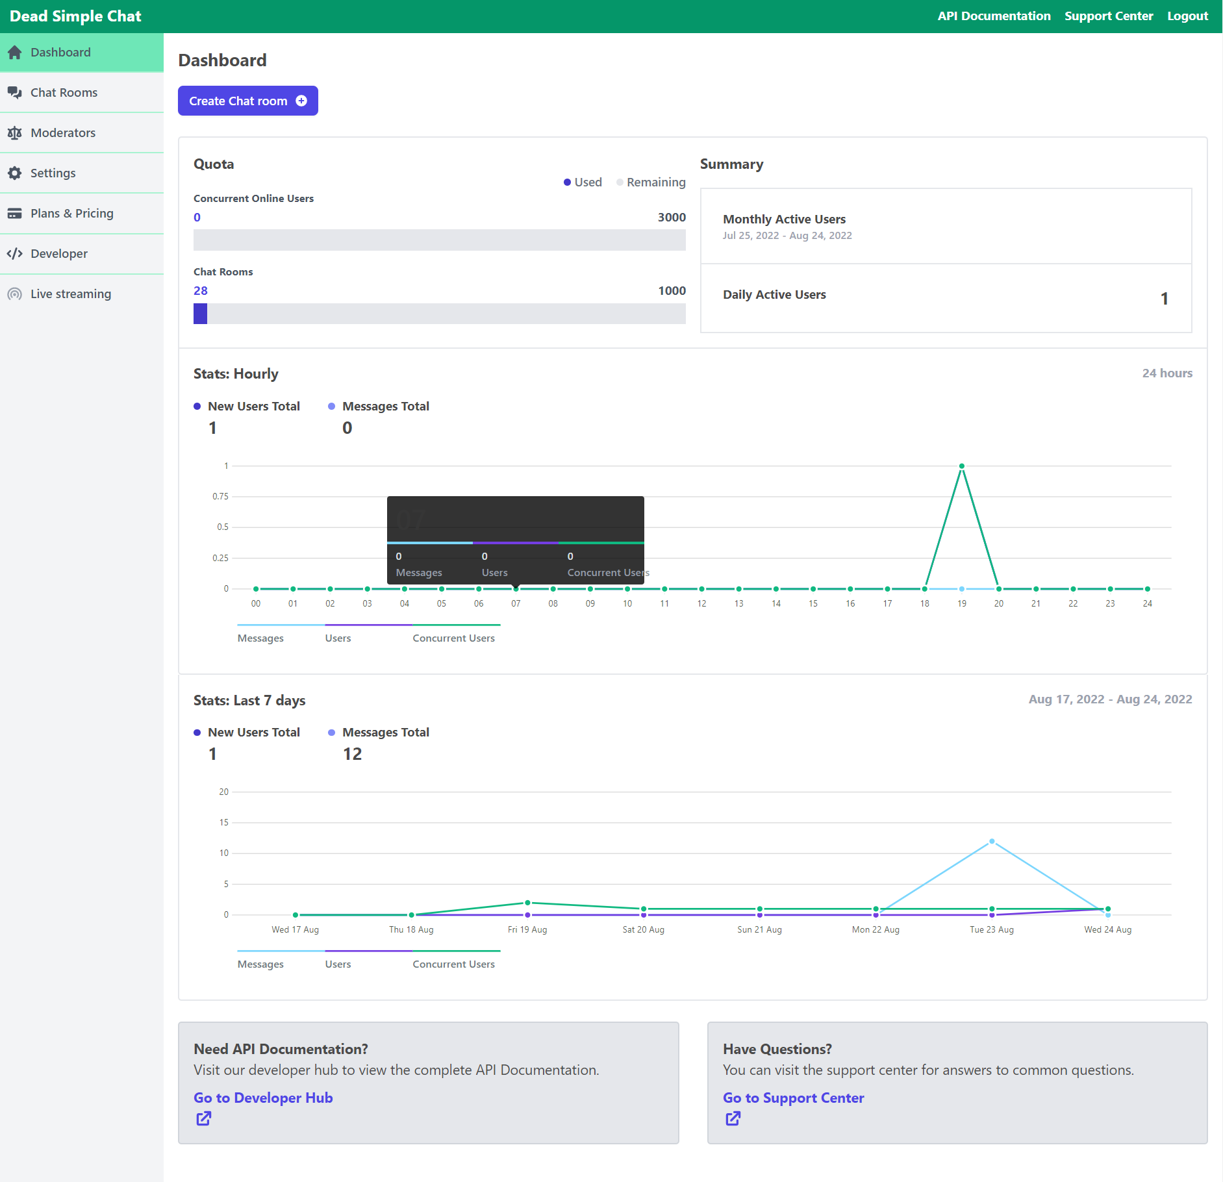Click the external link icon under Developer Hub
The height and width of the screenshot is (1182, 1223).
(x=204, y=1118)
